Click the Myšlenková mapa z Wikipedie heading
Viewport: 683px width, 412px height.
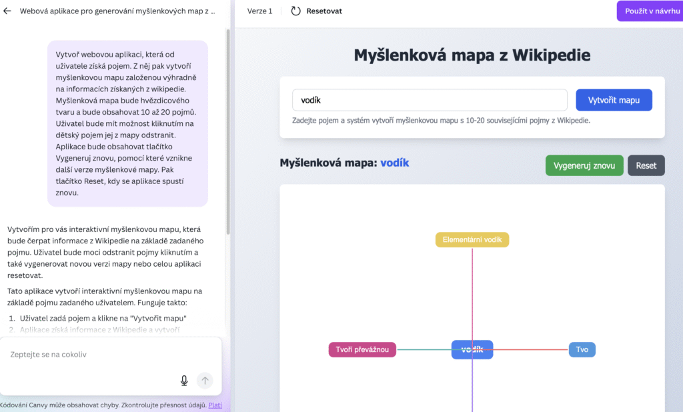472,55
